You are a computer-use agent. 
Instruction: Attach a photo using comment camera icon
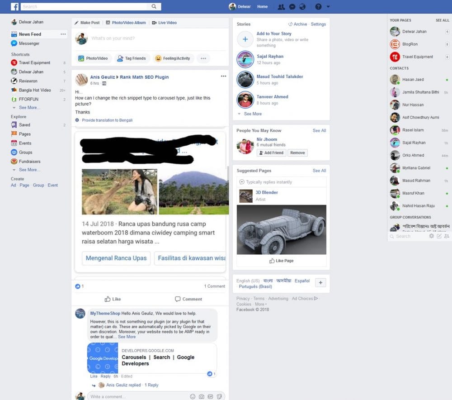point(201,396)
